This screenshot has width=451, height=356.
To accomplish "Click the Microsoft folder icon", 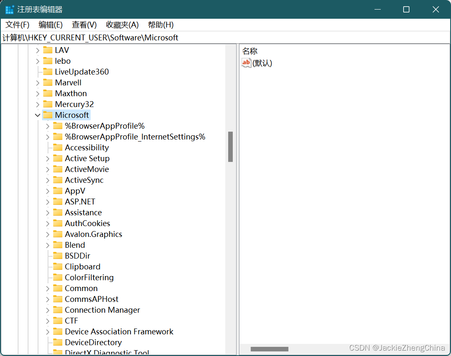I will pos(48,115).
